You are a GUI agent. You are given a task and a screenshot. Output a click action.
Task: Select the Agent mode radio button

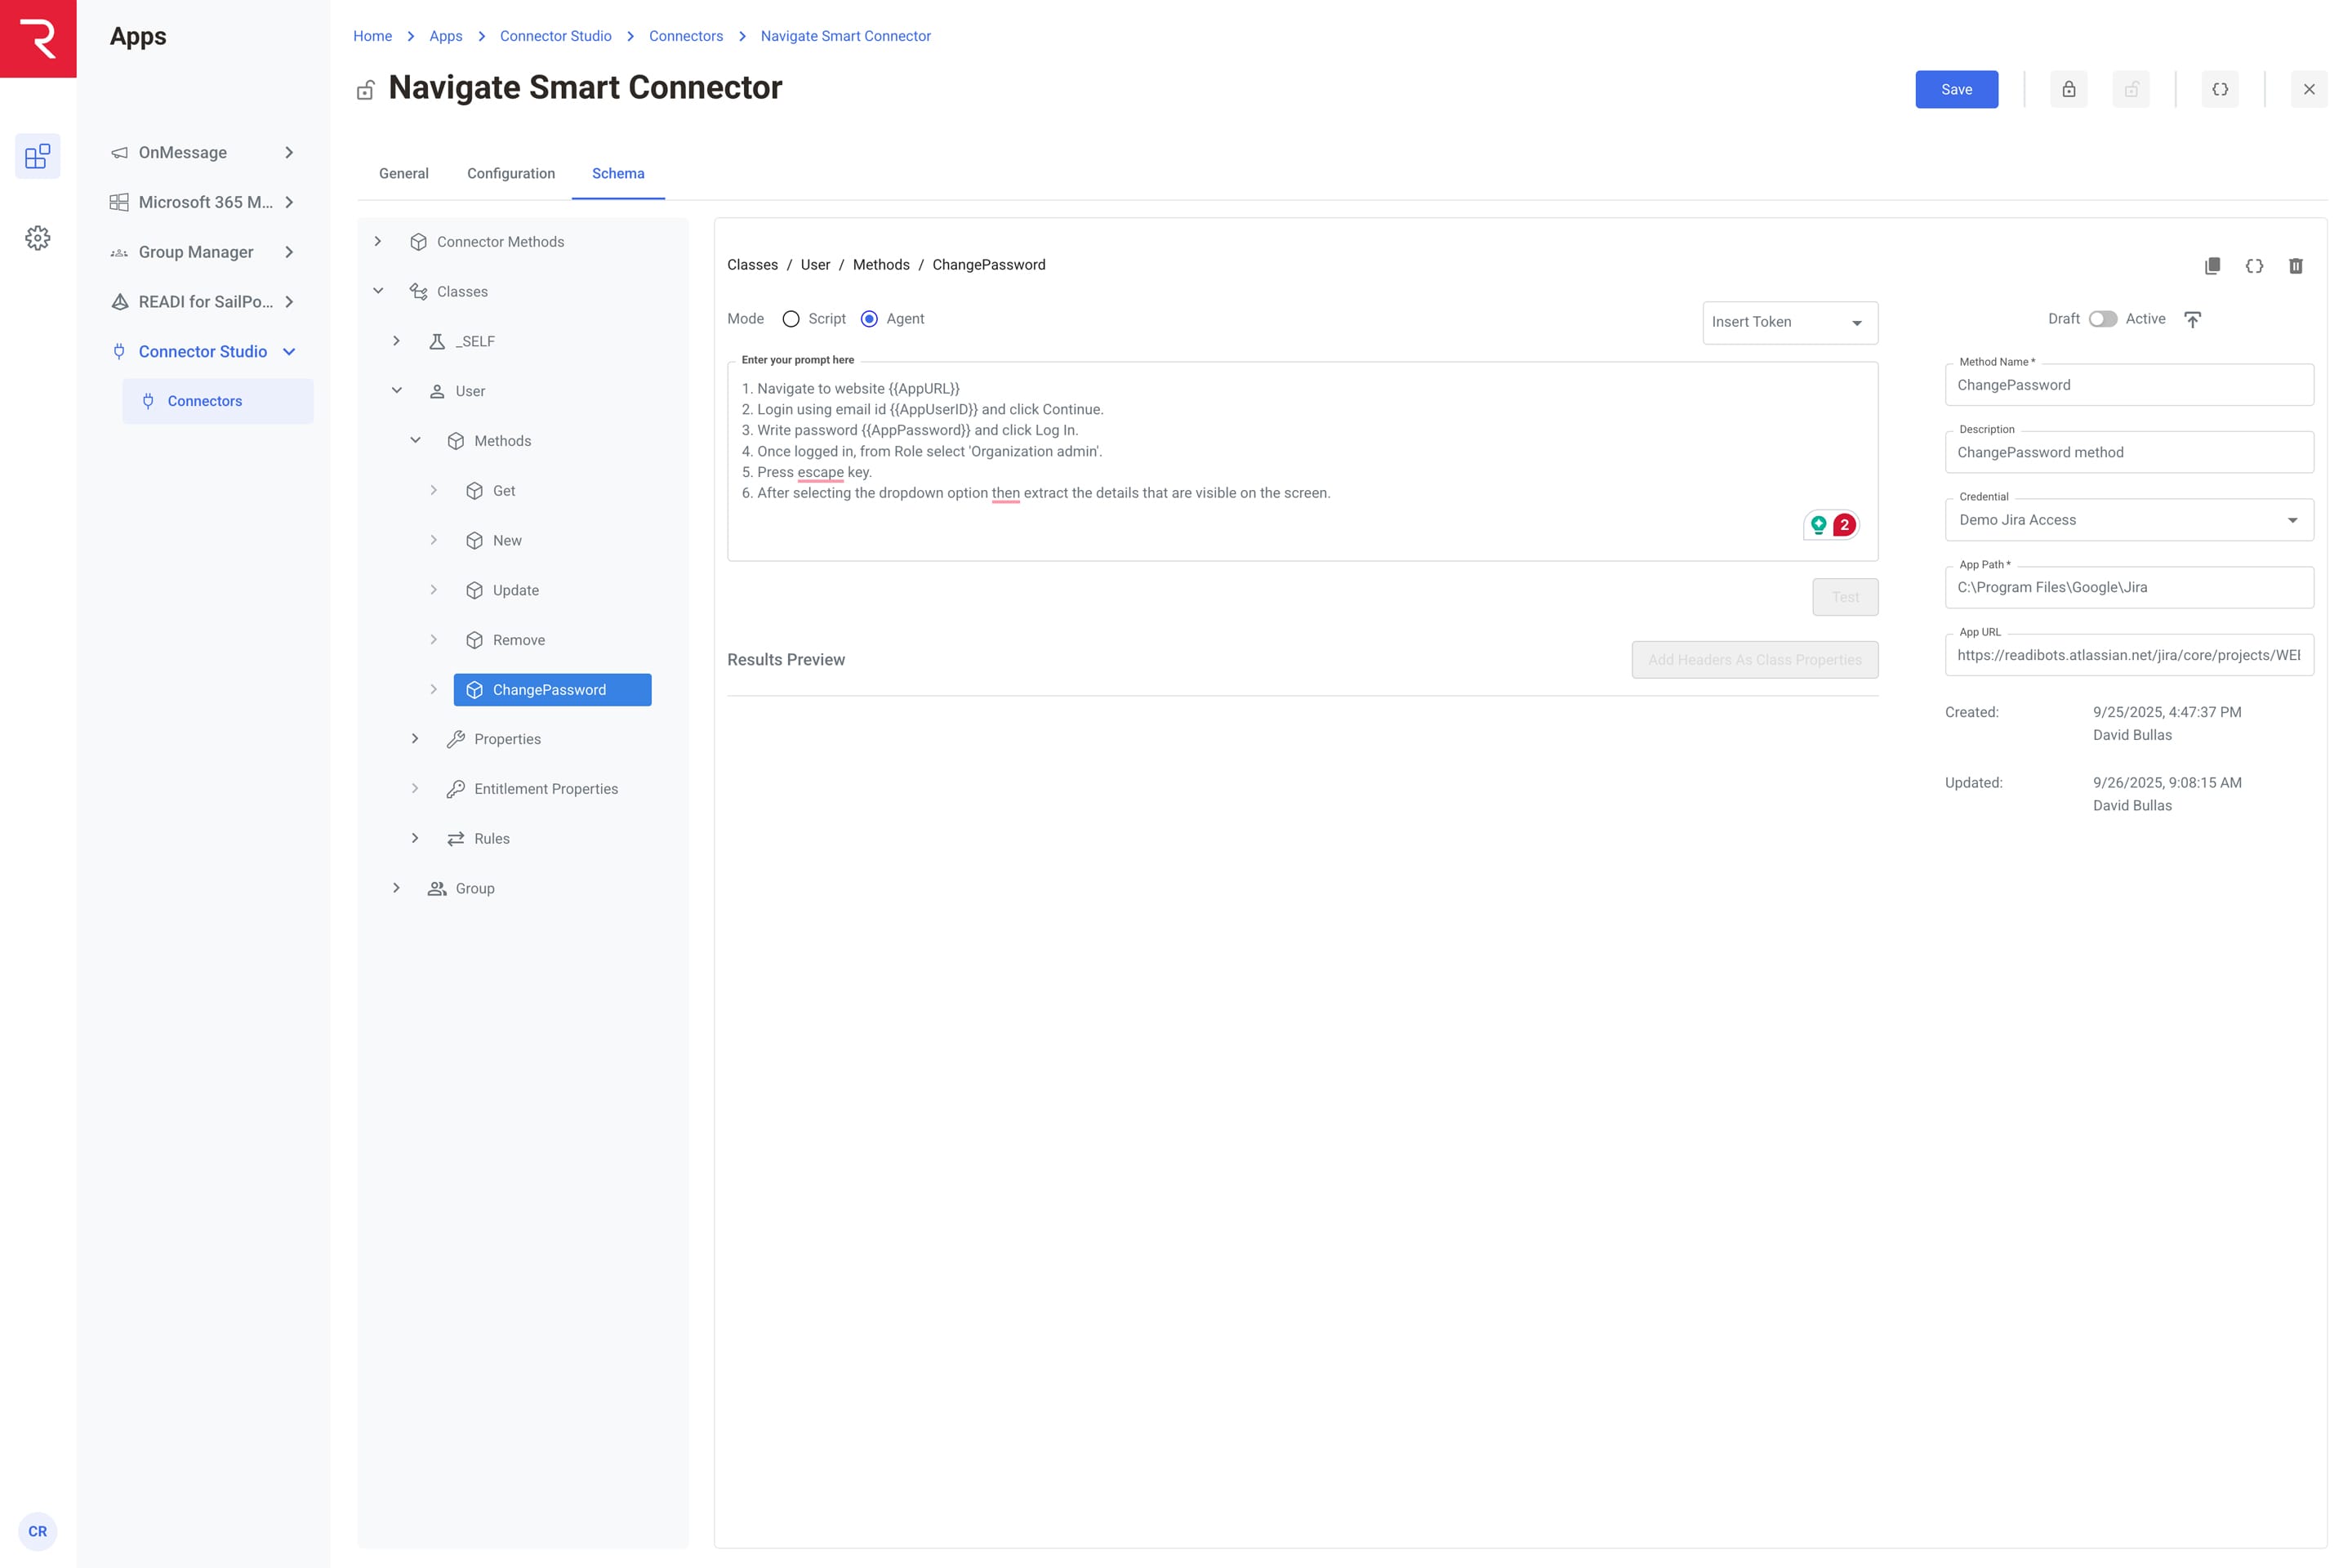tap(869, 319)
